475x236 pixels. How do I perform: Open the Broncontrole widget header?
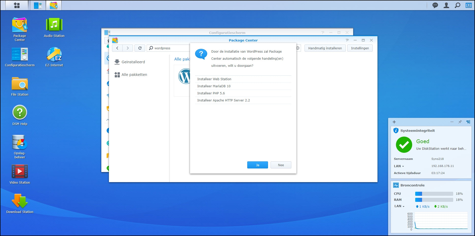point(412,185)
